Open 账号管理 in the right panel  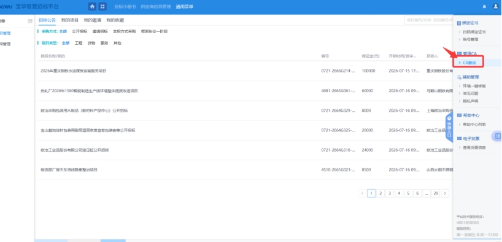470,39
